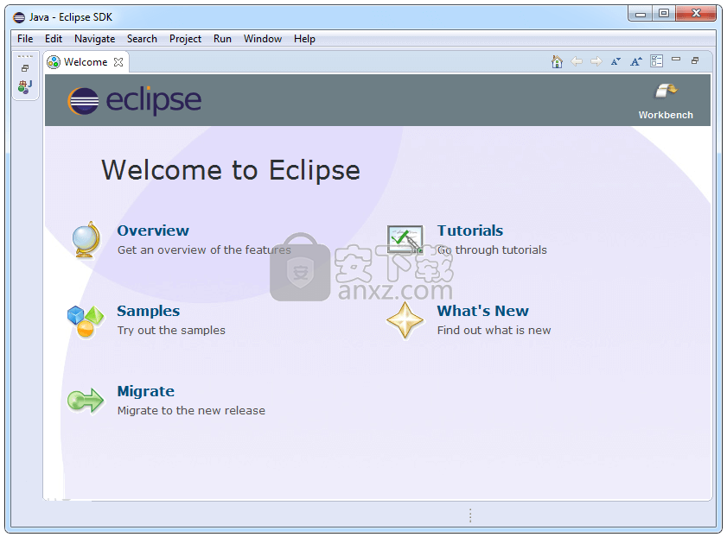
Task: Maximize the Eclipse SDK window
Action: coord(664,14)
